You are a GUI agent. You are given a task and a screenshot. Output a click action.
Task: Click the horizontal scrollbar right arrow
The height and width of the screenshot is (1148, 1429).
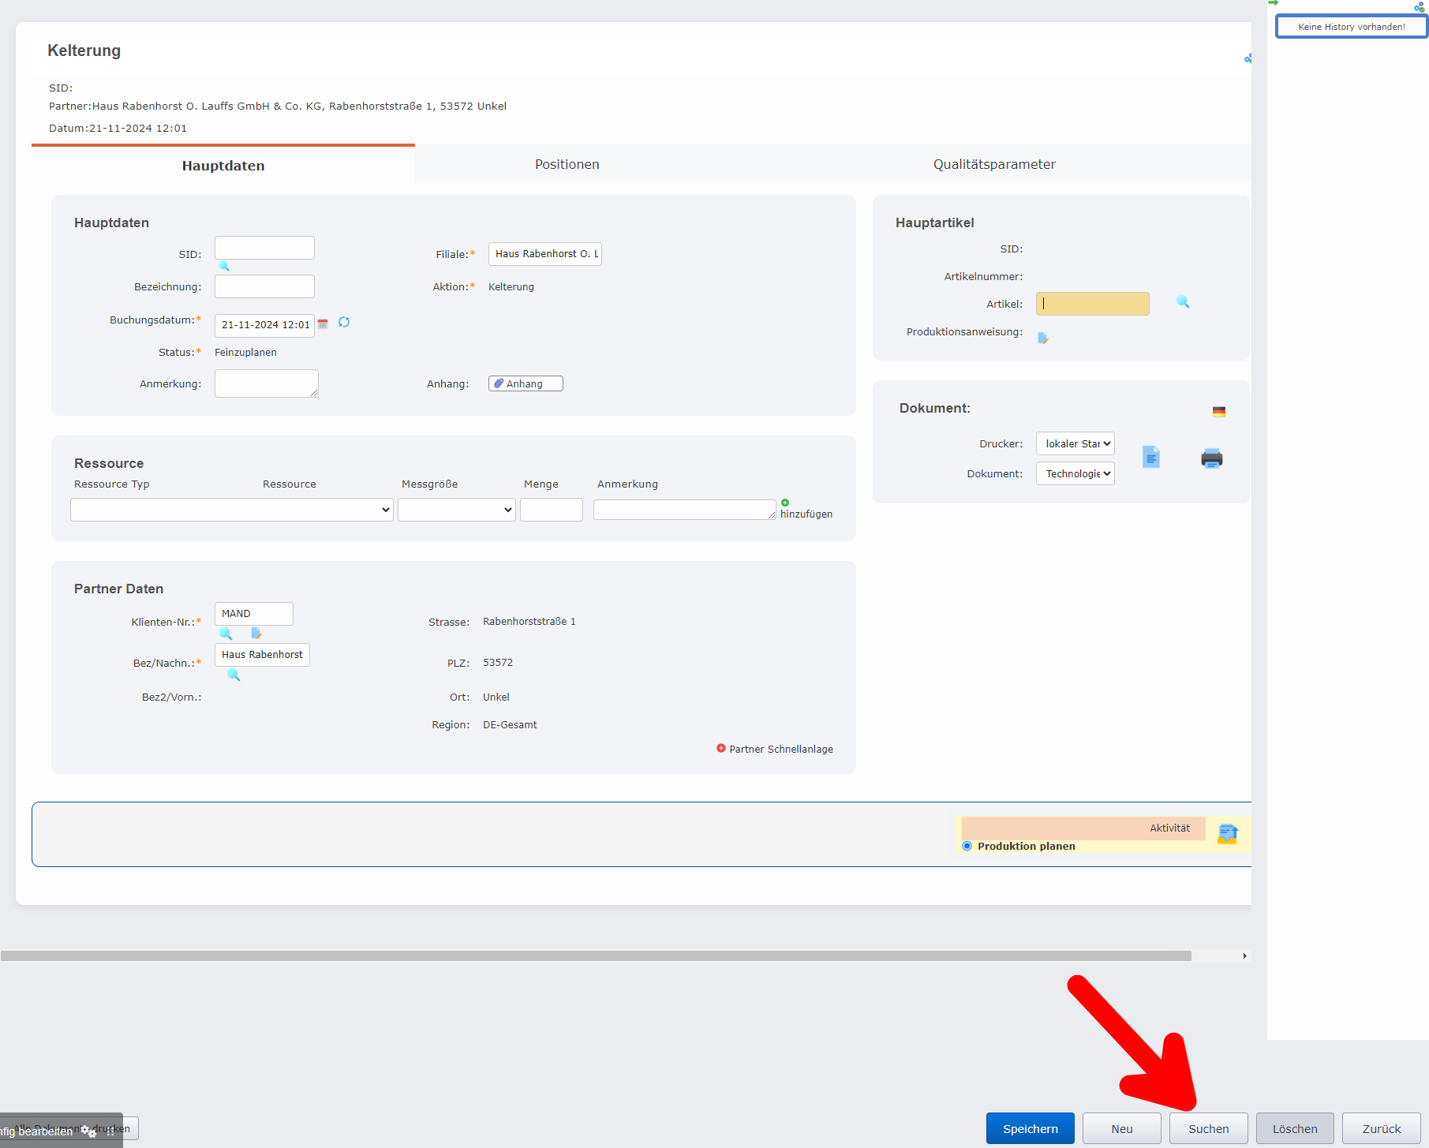1244,955
